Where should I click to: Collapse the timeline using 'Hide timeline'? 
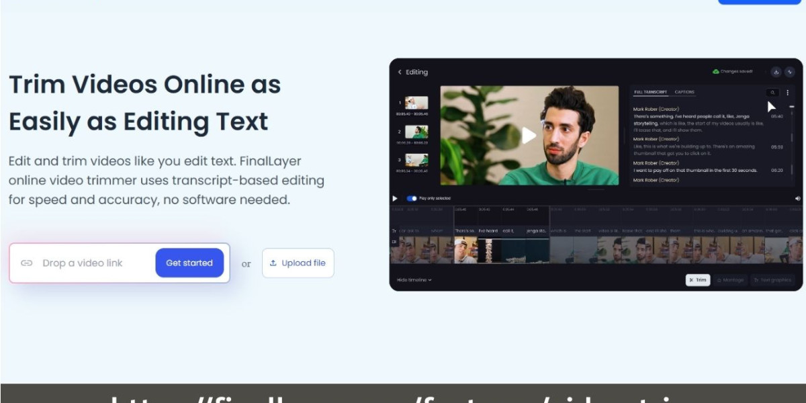412,280
